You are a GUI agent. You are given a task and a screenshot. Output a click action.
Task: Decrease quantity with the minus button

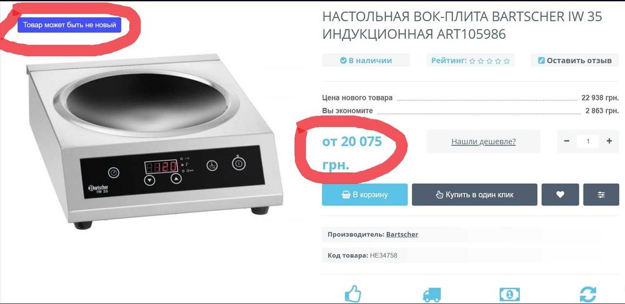567,141
